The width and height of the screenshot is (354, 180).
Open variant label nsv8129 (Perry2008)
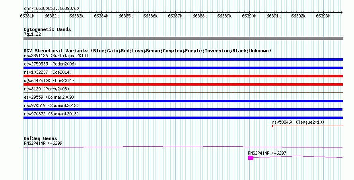(x=47, y=89)
